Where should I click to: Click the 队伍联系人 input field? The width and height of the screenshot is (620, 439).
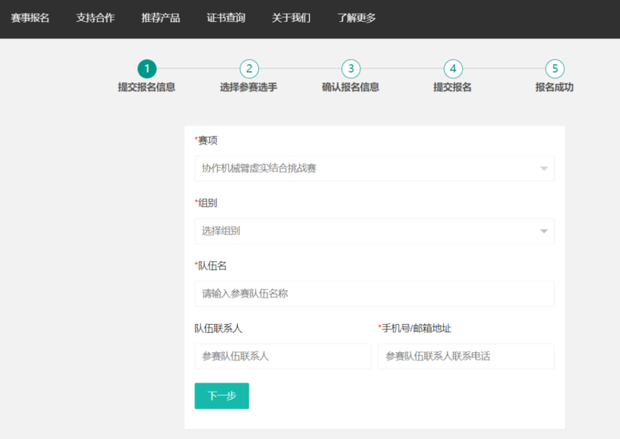point(282,356)
